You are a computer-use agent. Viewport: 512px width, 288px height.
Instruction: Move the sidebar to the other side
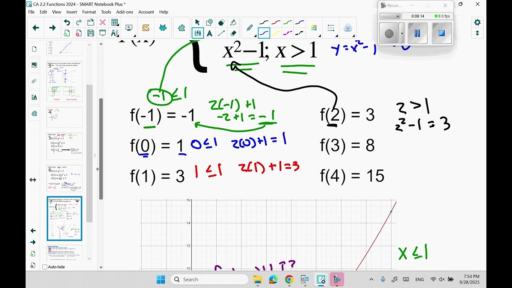[33, 180]
